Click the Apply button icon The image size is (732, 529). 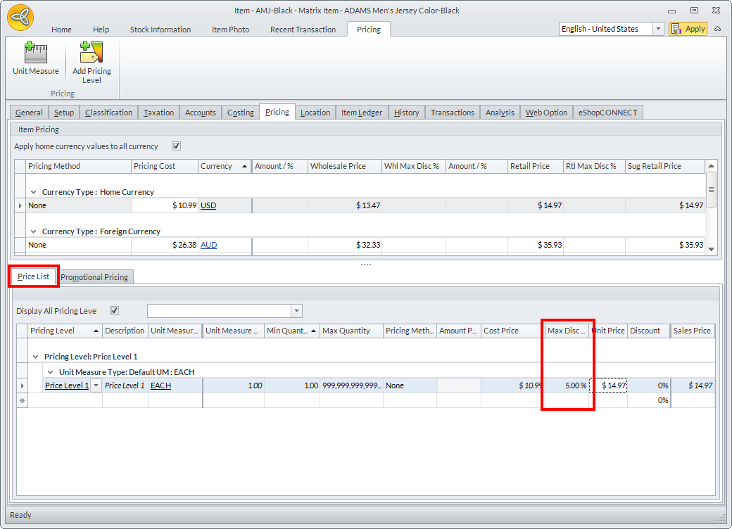pyautogui.click(x=676, y=29)
